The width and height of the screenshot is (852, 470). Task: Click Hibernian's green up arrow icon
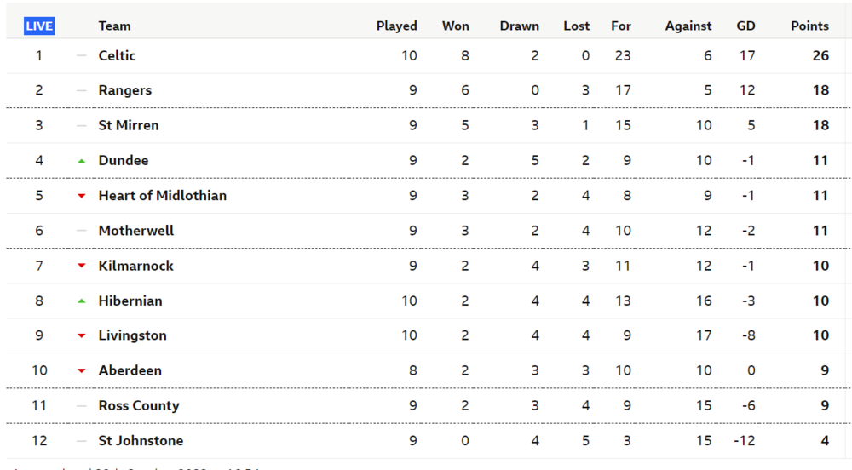click(82, 301)
